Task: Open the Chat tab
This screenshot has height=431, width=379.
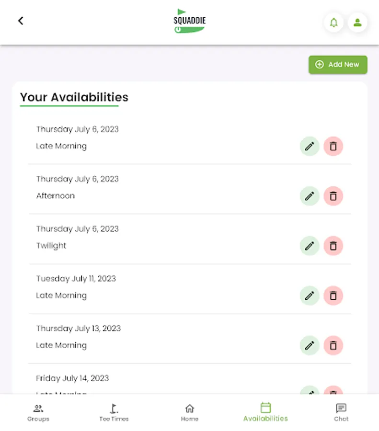Action: pos(341,412)
